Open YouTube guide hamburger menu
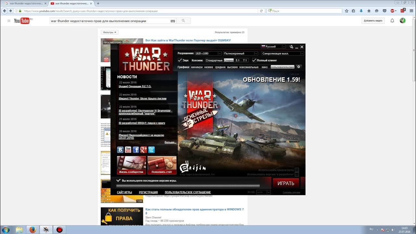This screenshot has height=234, width=416. 9,21
